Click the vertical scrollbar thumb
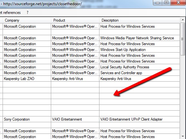This screenshot has height=139, width=186. point(183,39)
